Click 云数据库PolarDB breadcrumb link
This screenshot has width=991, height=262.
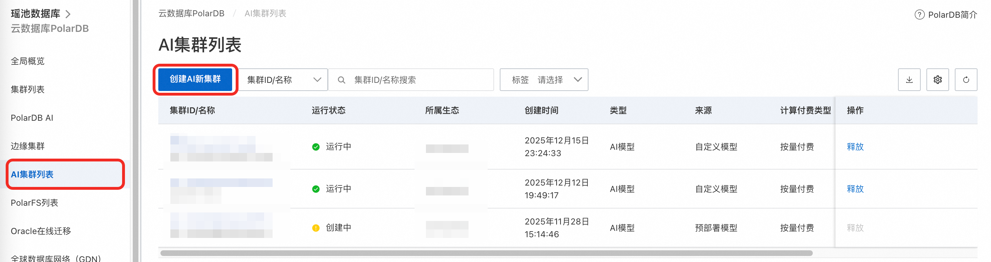(x=191, y=13)
